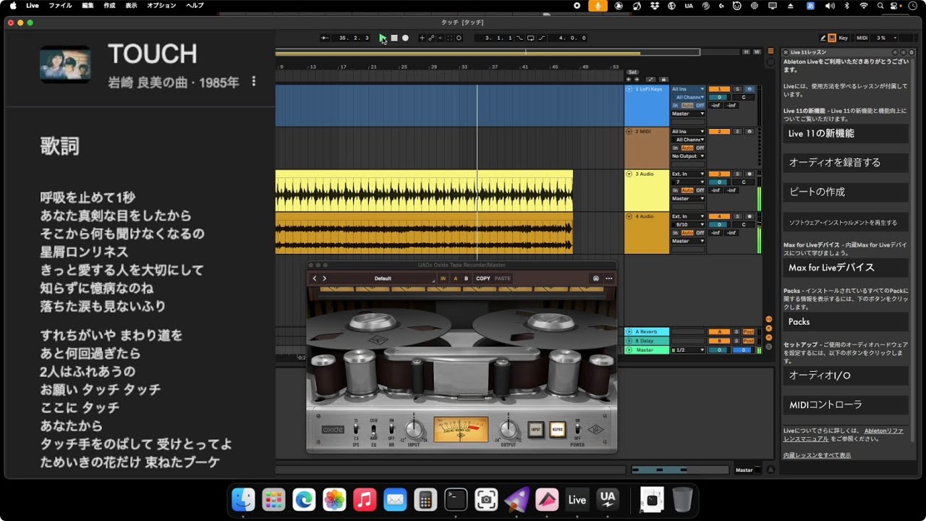Collapse the 4 Audio track
Viewport: 926px width, 521px height.
click(x=629, y=216)
